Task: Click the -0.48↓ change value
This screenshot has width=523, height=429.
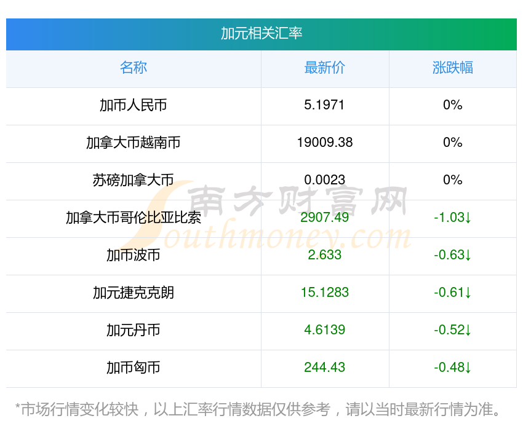Action: coord(453,368)
